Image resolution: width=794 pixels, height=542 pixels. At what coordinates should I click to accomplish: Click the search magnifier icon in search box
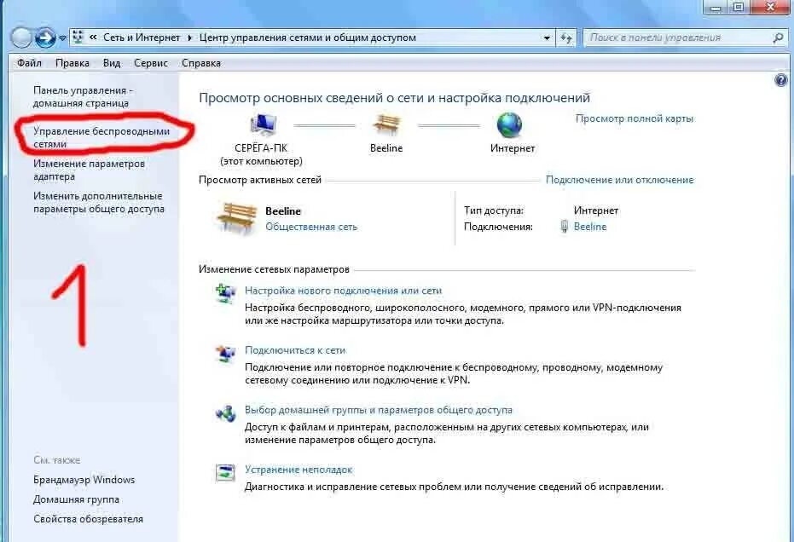[x=778, y=37]
